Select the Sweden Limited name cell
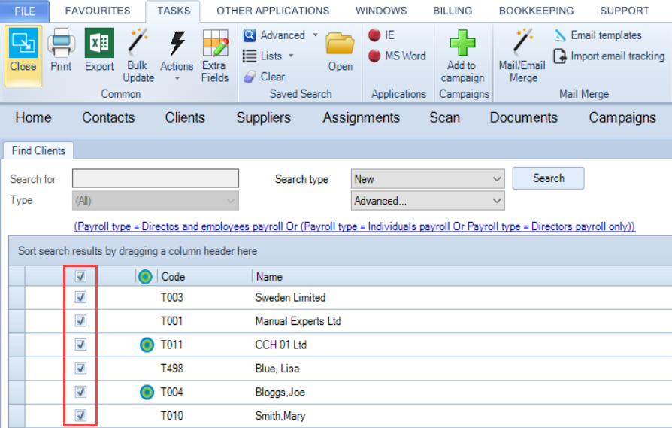 point(290,297)
